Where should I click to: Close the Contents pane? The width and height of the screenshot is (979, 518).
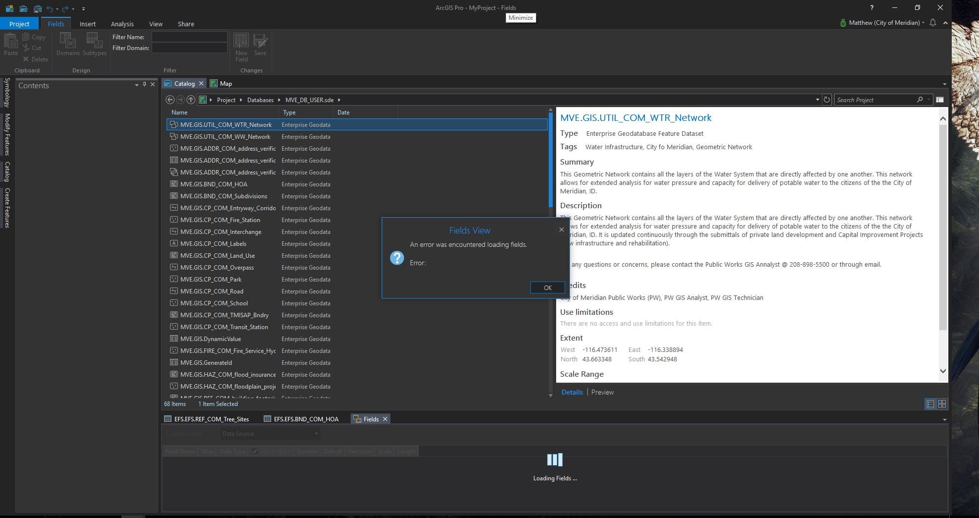pyautogui.click(x=153, y=85)
